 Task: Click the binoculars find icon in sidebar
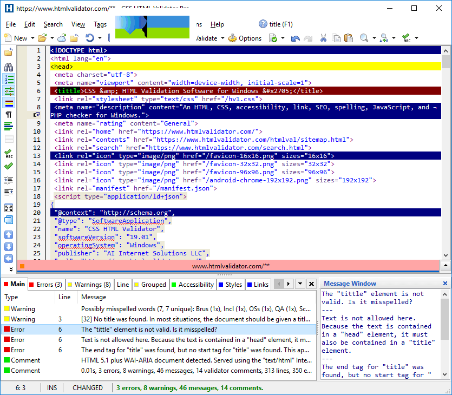pyautogui.click(x=9, y=67)
